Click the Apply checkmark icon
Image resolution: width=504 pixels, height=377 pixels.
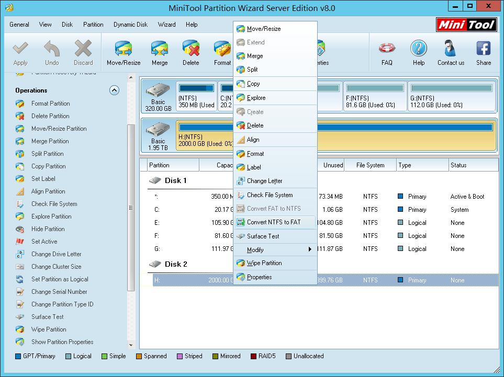20,49
